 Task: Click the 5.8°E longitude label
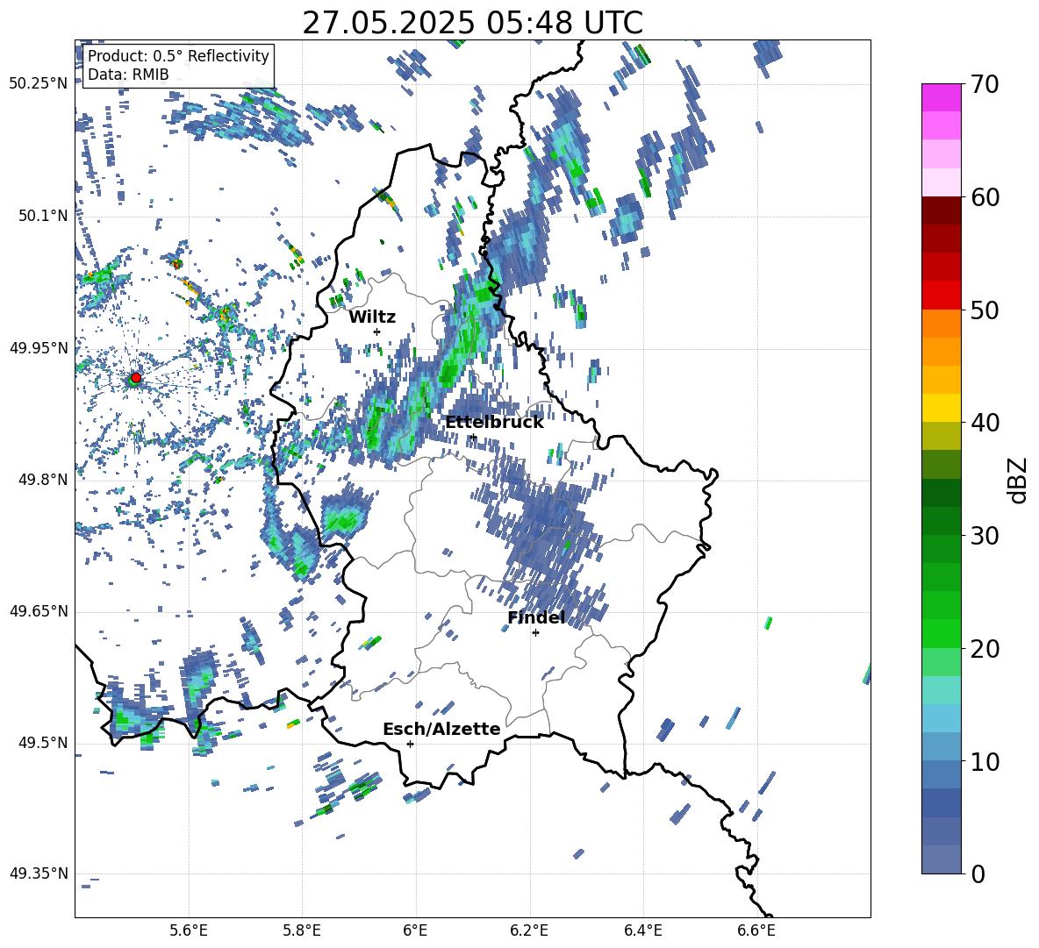coord(302,930)
